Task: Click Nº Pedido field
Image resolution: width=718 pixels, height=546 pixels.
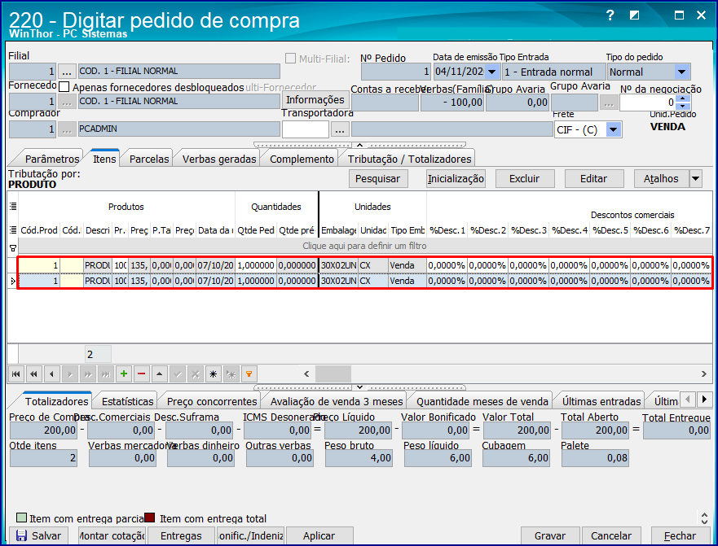Action: (x=395, y=72)
